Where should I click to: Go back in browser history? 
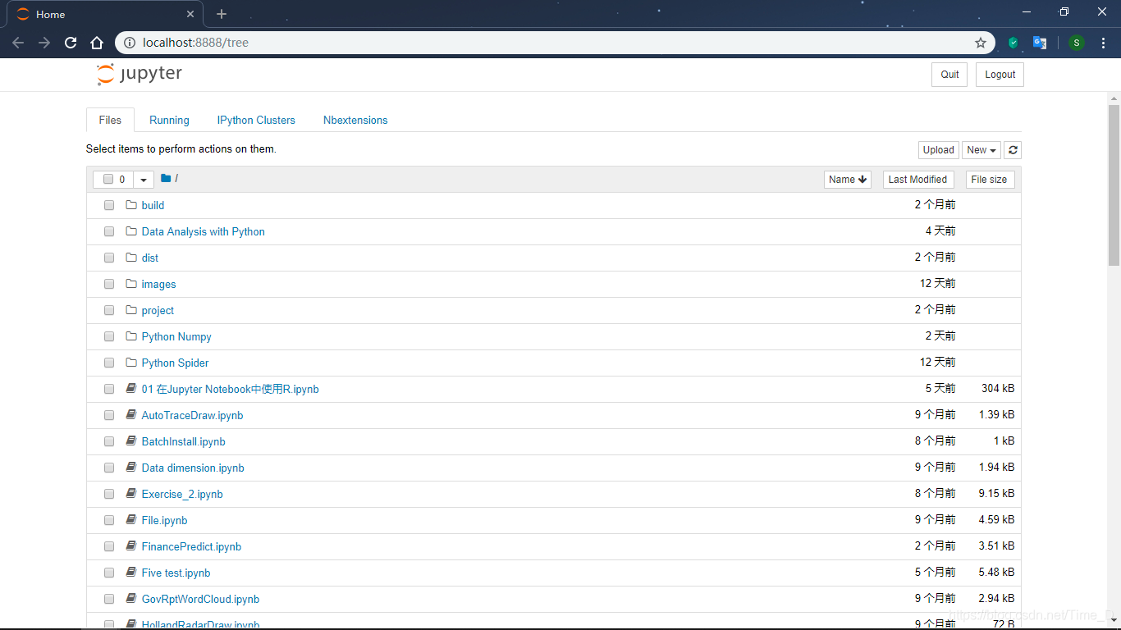18,43
